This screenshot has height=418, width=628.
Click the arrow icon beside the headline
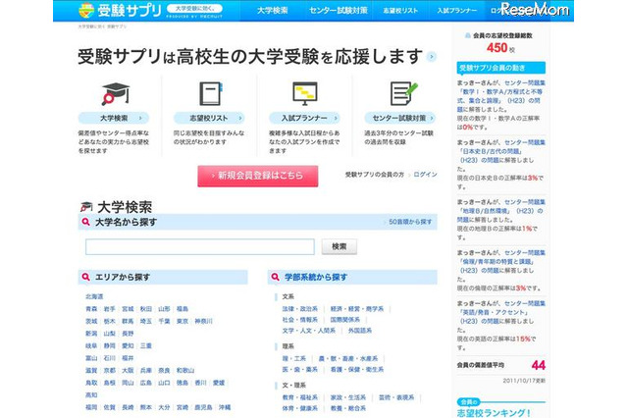tap(432, 57)
